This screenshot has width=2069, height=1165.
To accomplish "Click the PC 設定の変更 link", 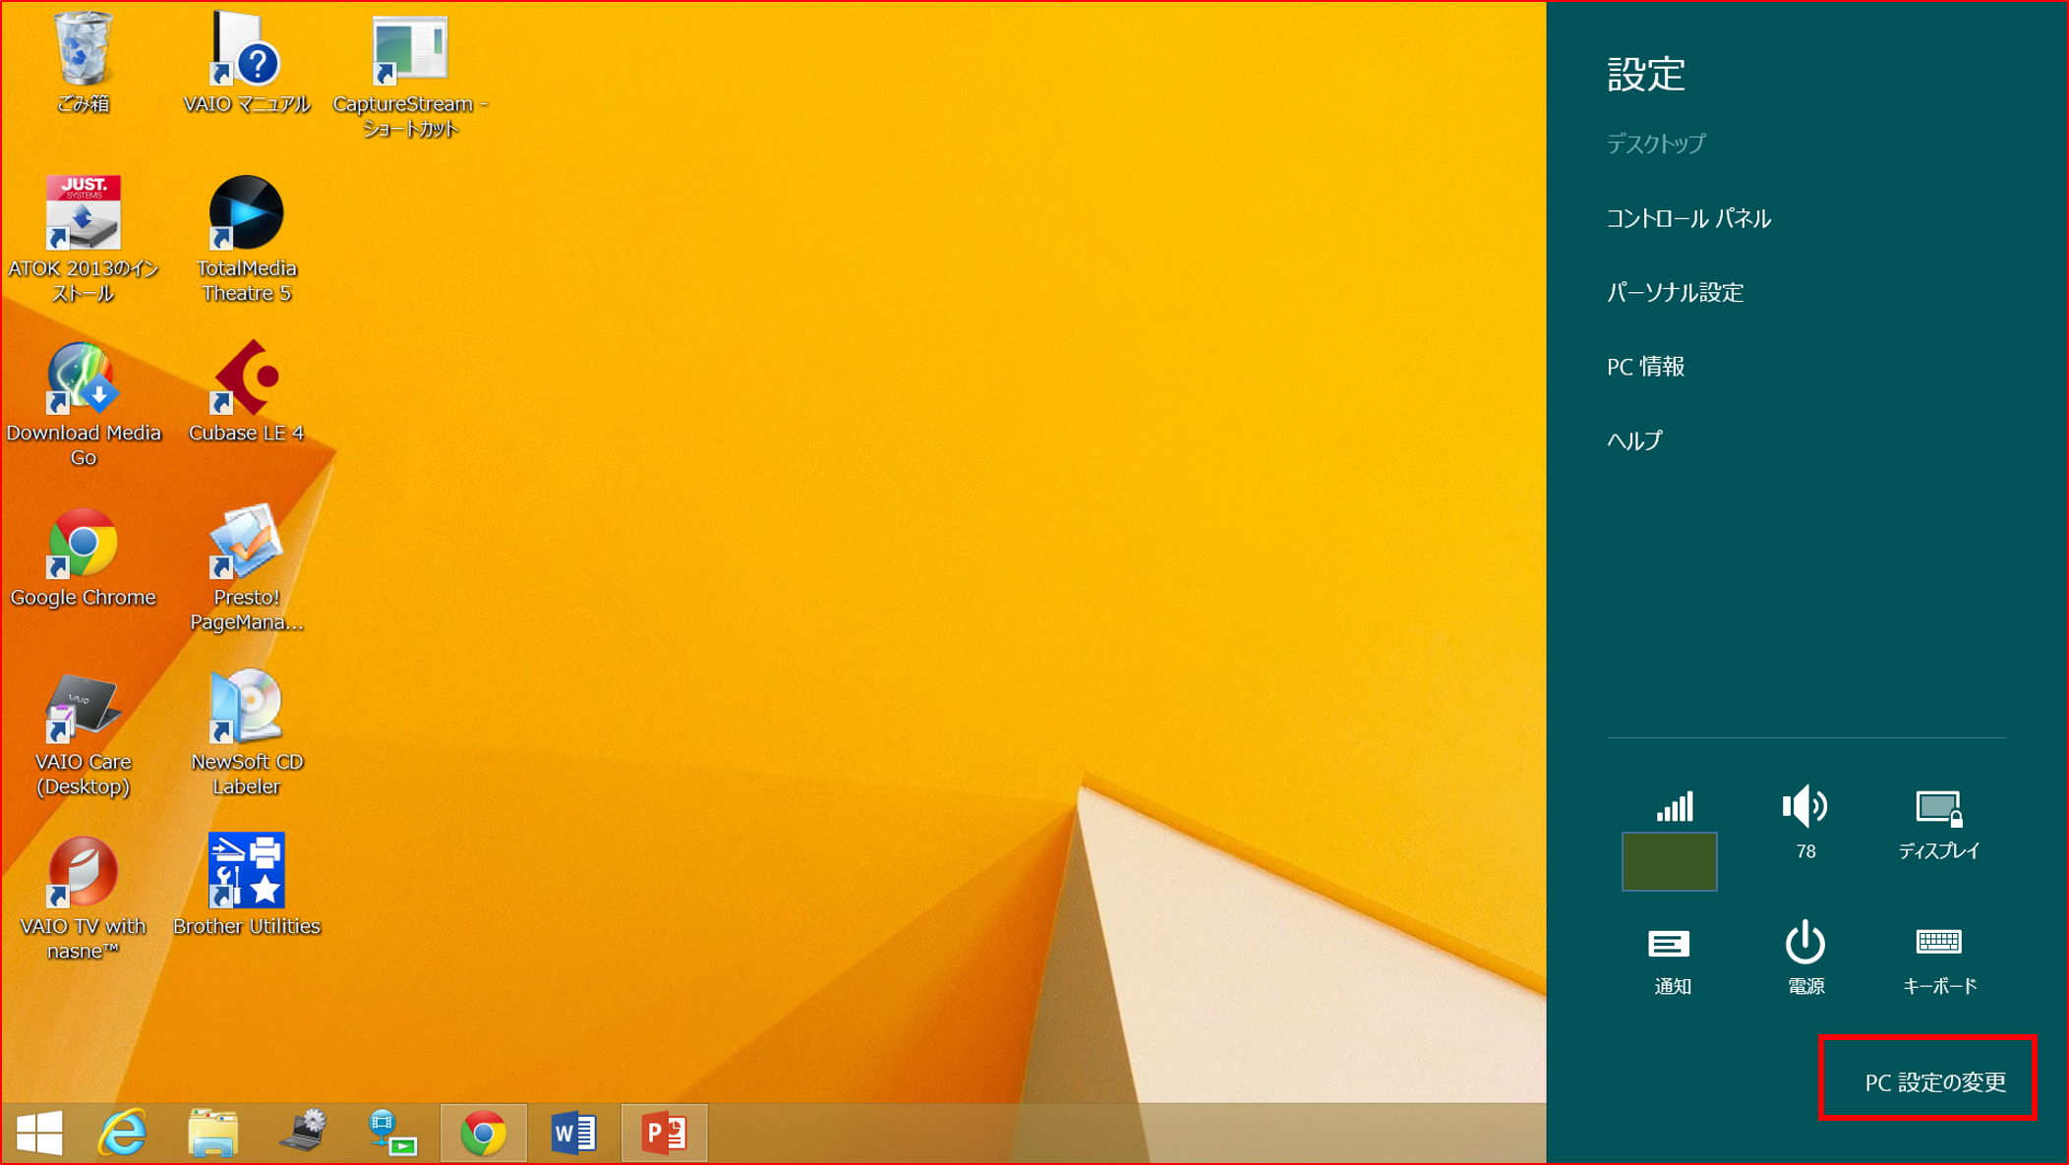I will click(1934, 1082).
